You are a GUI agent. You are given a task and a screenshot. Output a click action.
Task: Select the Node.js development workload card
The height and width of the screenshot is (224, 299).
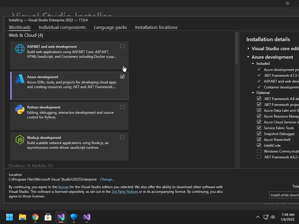tap(69, 146)
